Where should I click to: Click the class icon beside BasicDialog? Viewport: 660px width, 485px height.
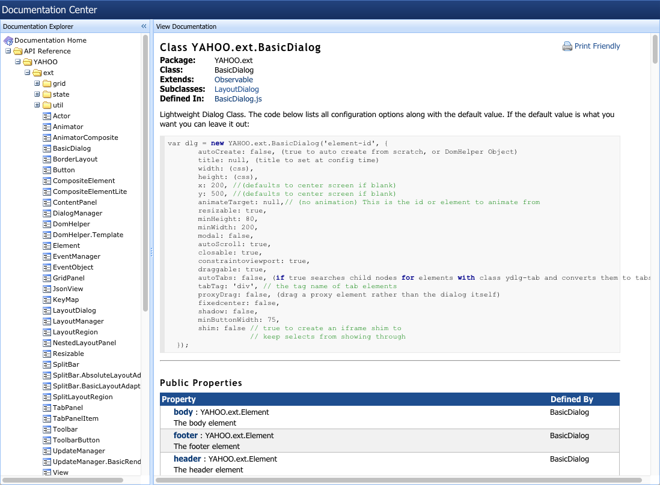[x=47, y=148]
